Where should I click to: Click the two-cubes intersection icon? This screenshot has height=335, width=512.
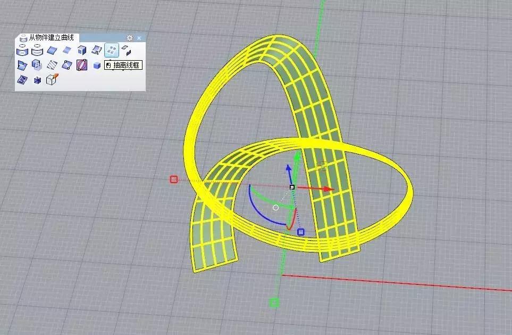point(37,64)
